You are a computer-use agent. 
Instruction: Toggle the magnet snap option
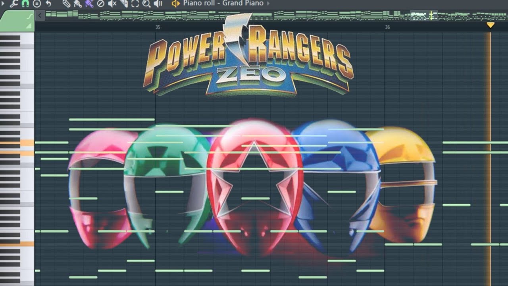pos(25,4)
